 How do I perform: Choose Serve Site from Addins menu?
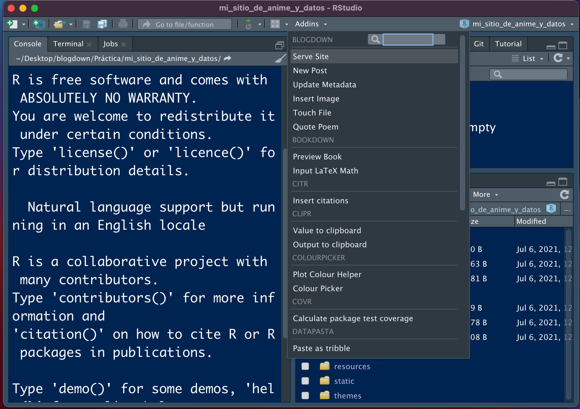pos(311,56)
